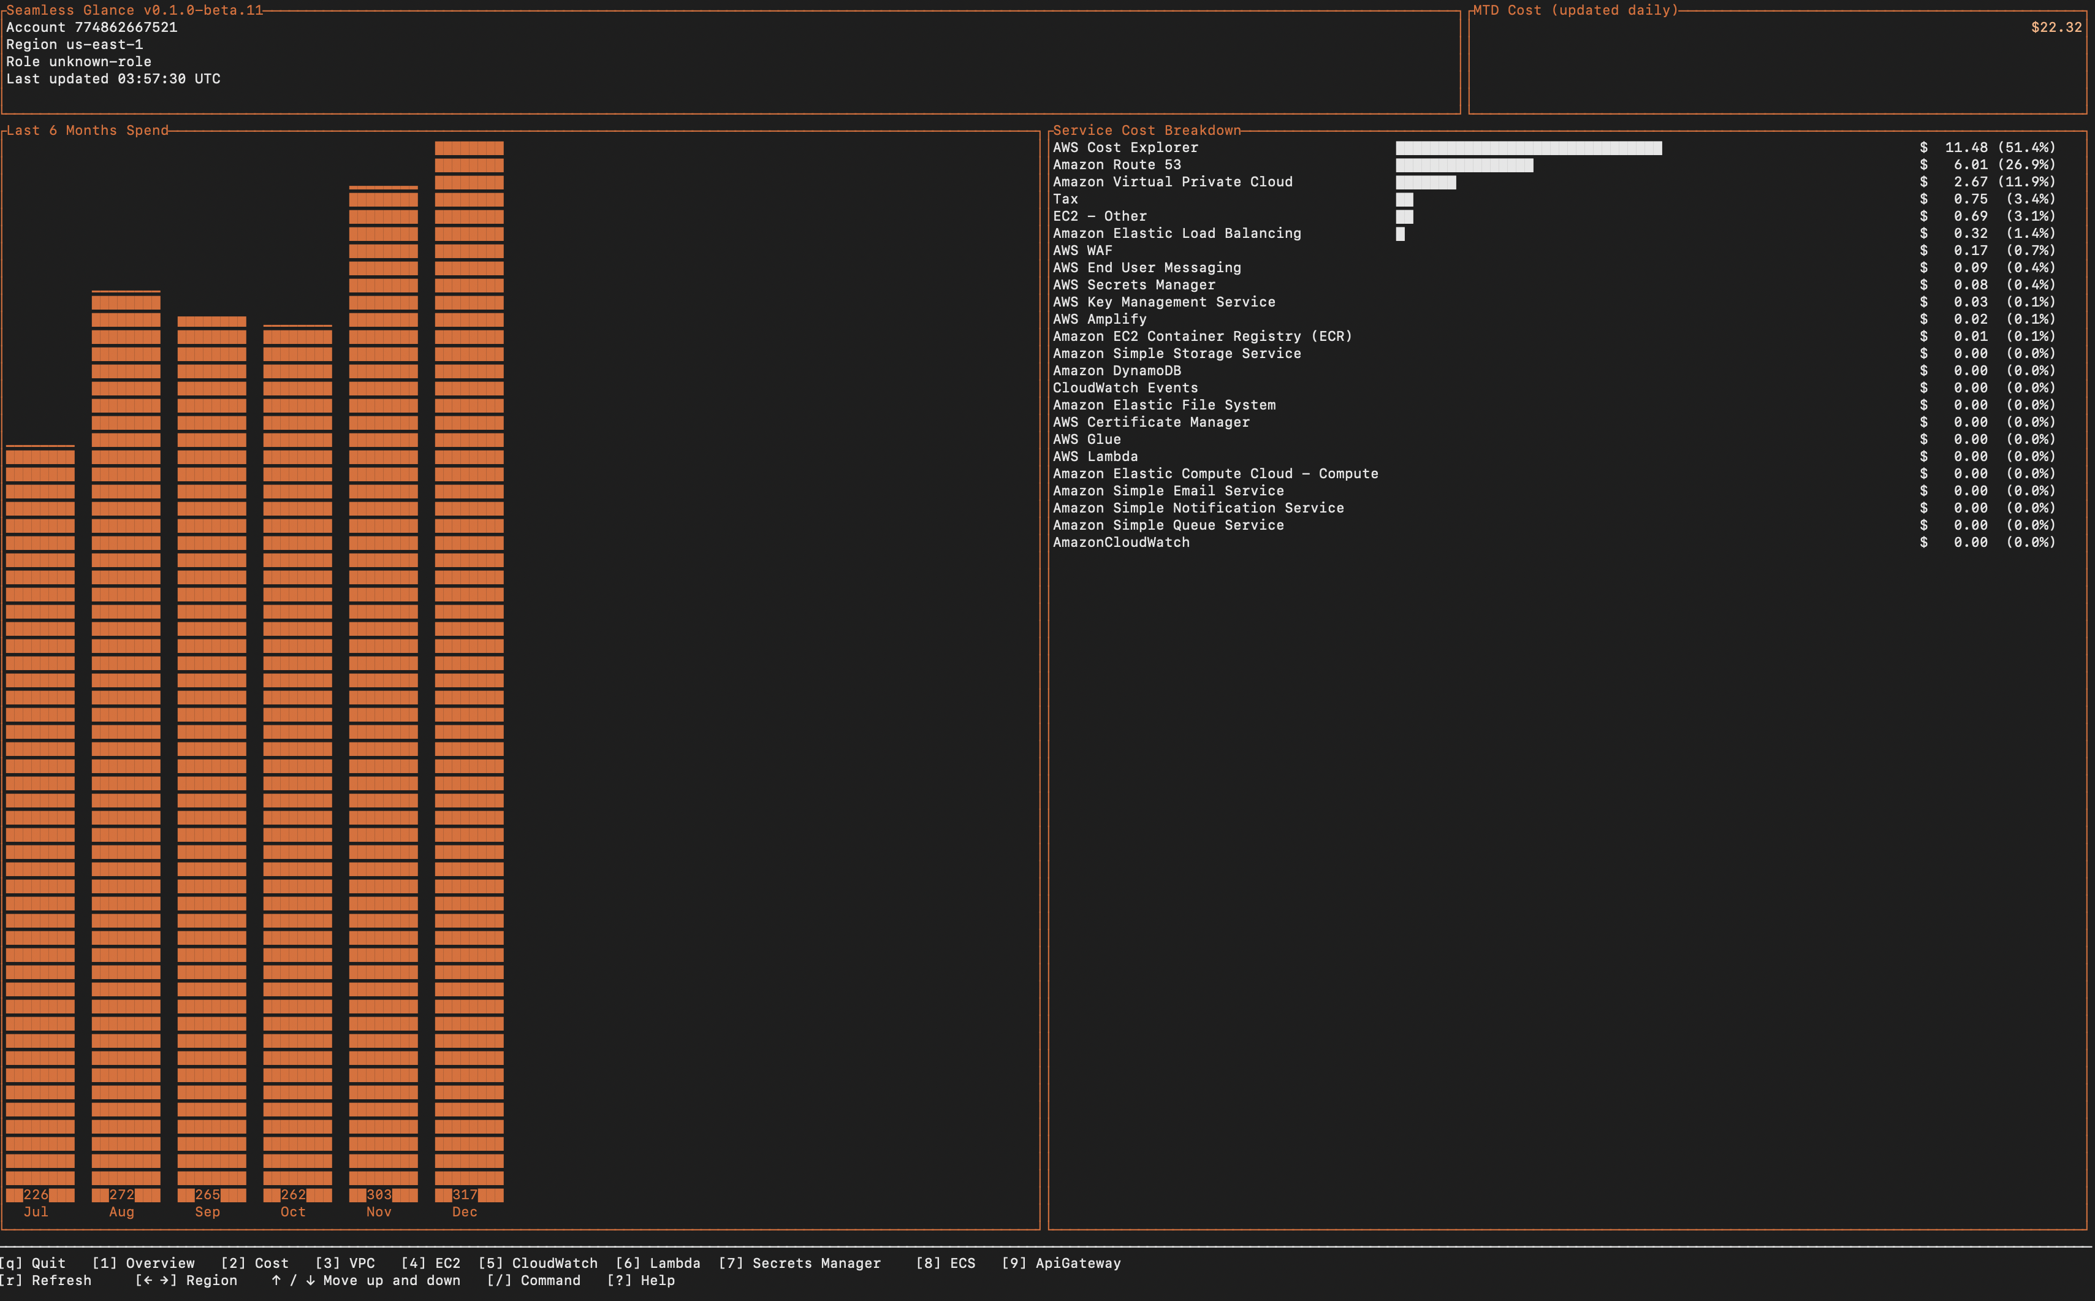Click the Region switch shortcut hint

point(186,1280)
